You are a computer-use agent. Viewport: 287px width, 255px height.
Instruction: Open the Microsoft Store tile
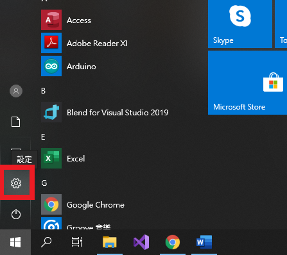[x=248, y=83]
